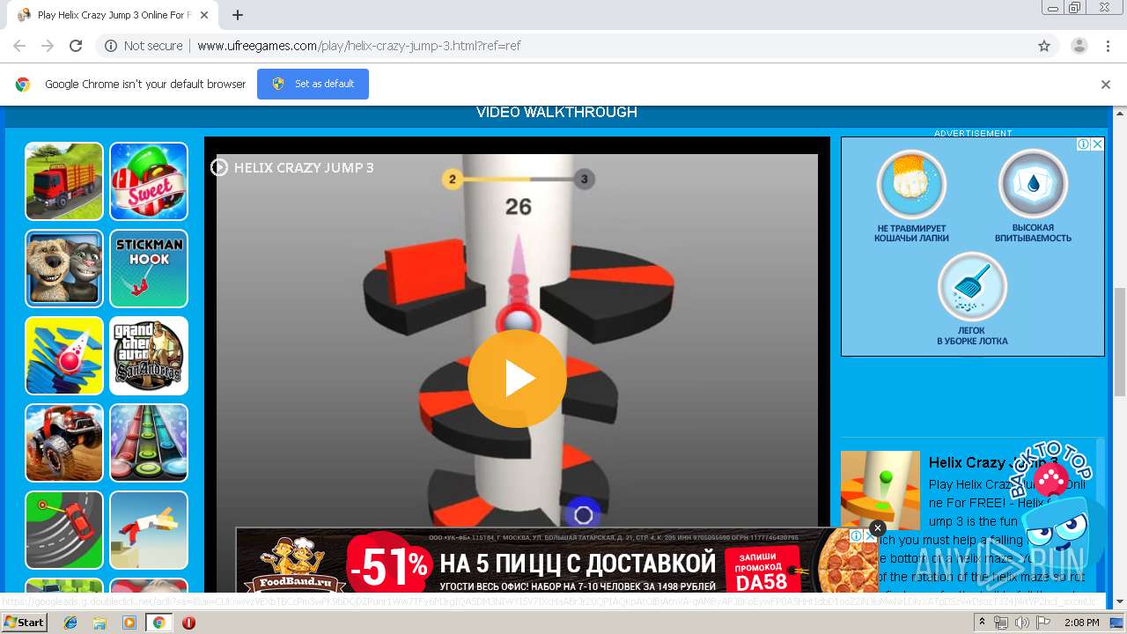Open the red stop-sign app in taskbar
This screenshot has height=634, width=1127.
[188, 623]
